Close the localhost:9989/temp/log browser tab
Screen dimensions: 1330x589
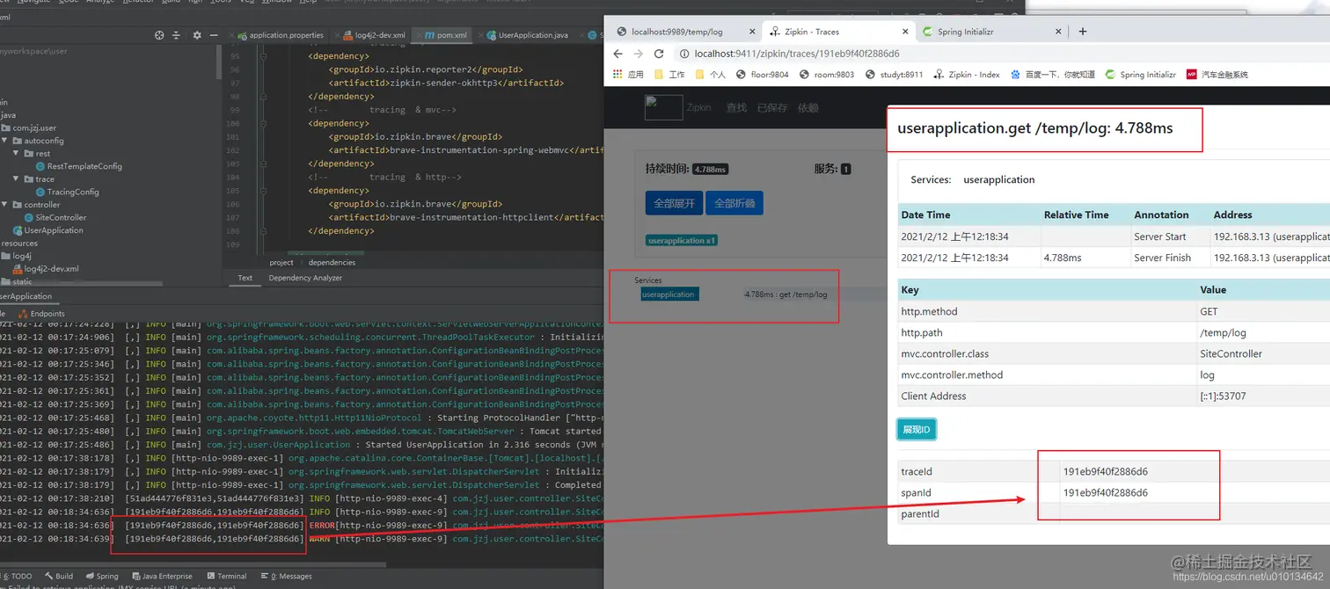click(x=750, y=32)
